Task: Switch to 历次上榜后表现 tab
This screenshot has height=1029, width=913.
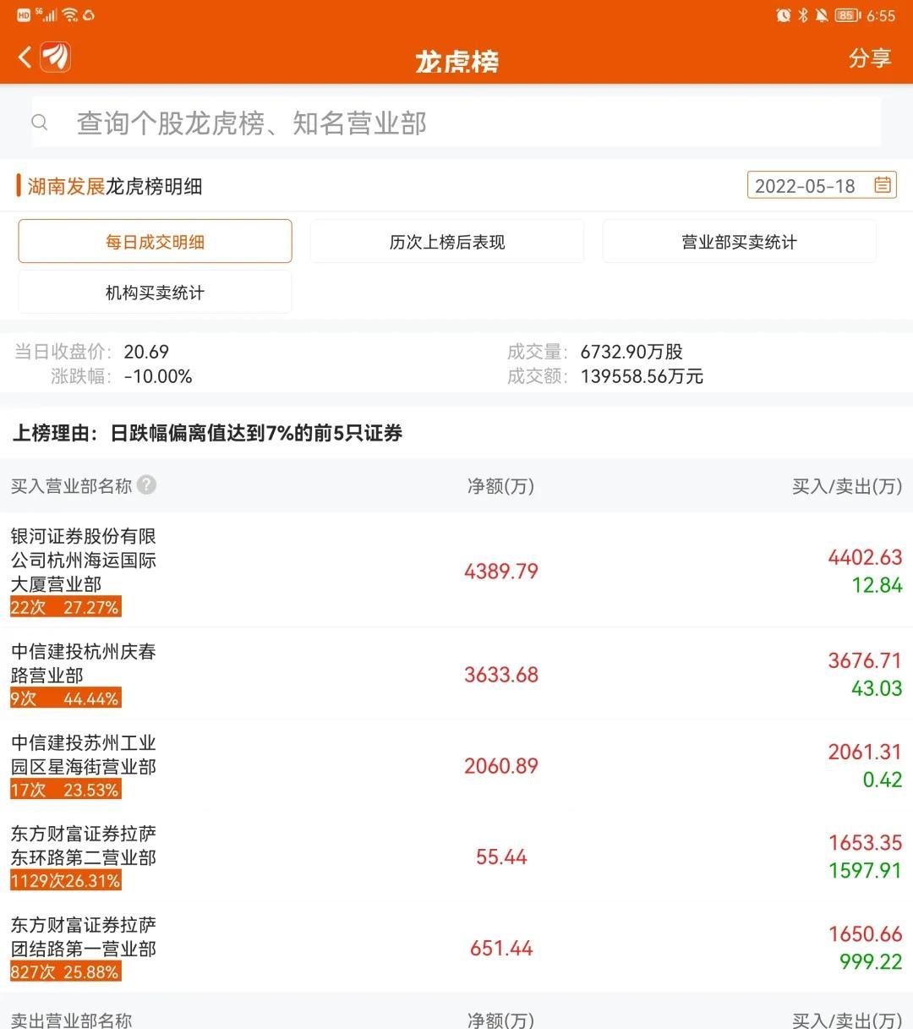Action: point(447,242)
